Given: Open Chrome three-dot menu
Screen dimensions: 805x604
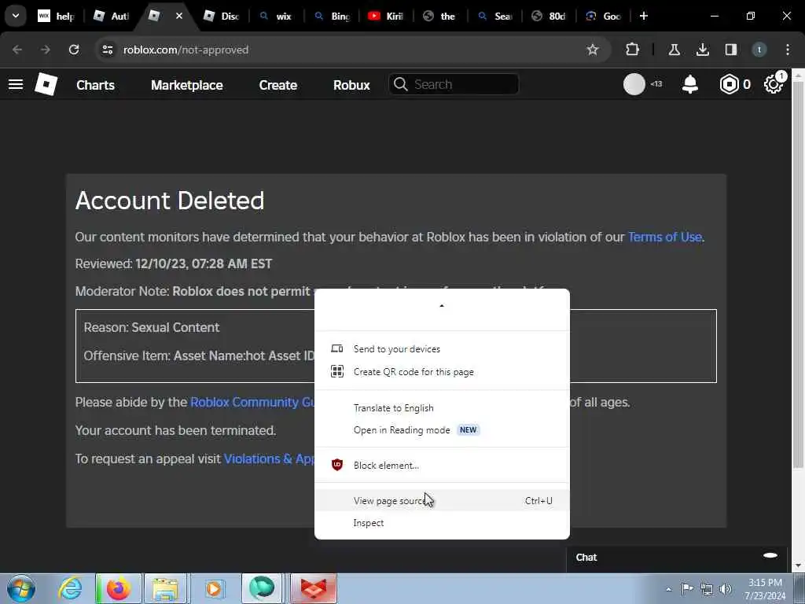Looking at the screenshot, I should 788,50.
